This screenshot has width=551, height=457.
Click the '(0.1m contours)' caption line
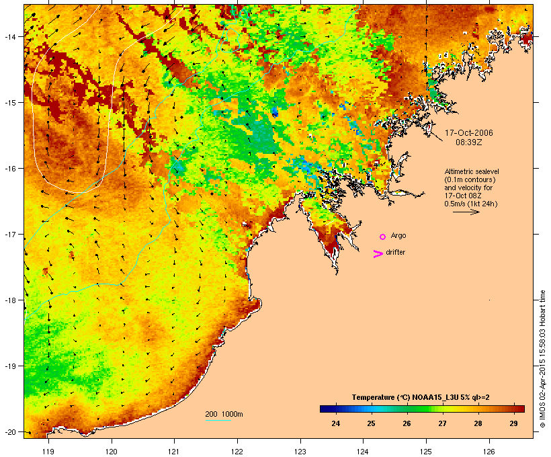470,179
